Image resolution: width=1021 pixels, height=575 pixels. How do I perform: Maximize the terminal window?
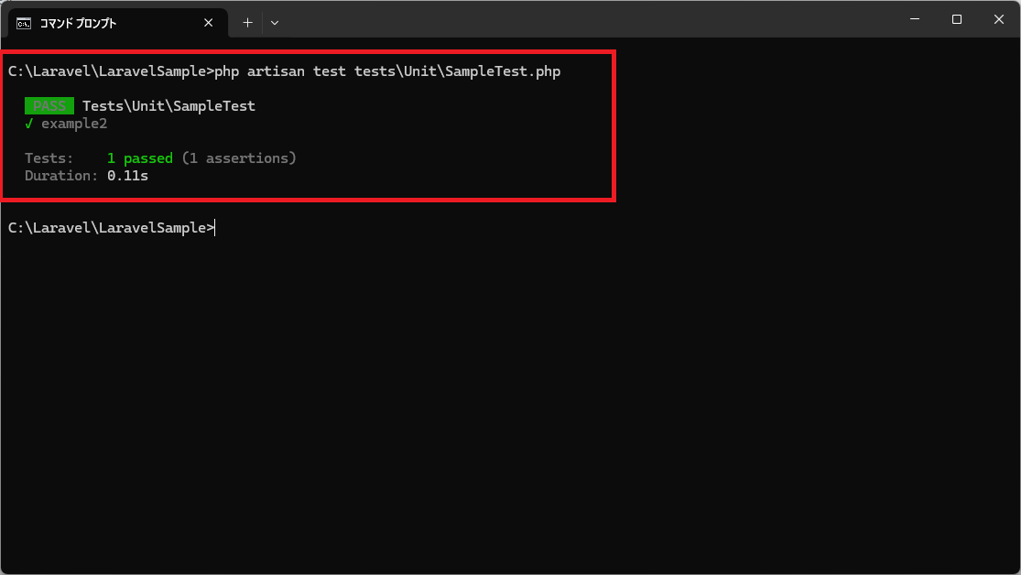(957, 19)
